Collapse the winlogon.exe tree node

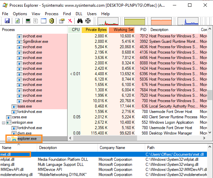coord(3,123)
